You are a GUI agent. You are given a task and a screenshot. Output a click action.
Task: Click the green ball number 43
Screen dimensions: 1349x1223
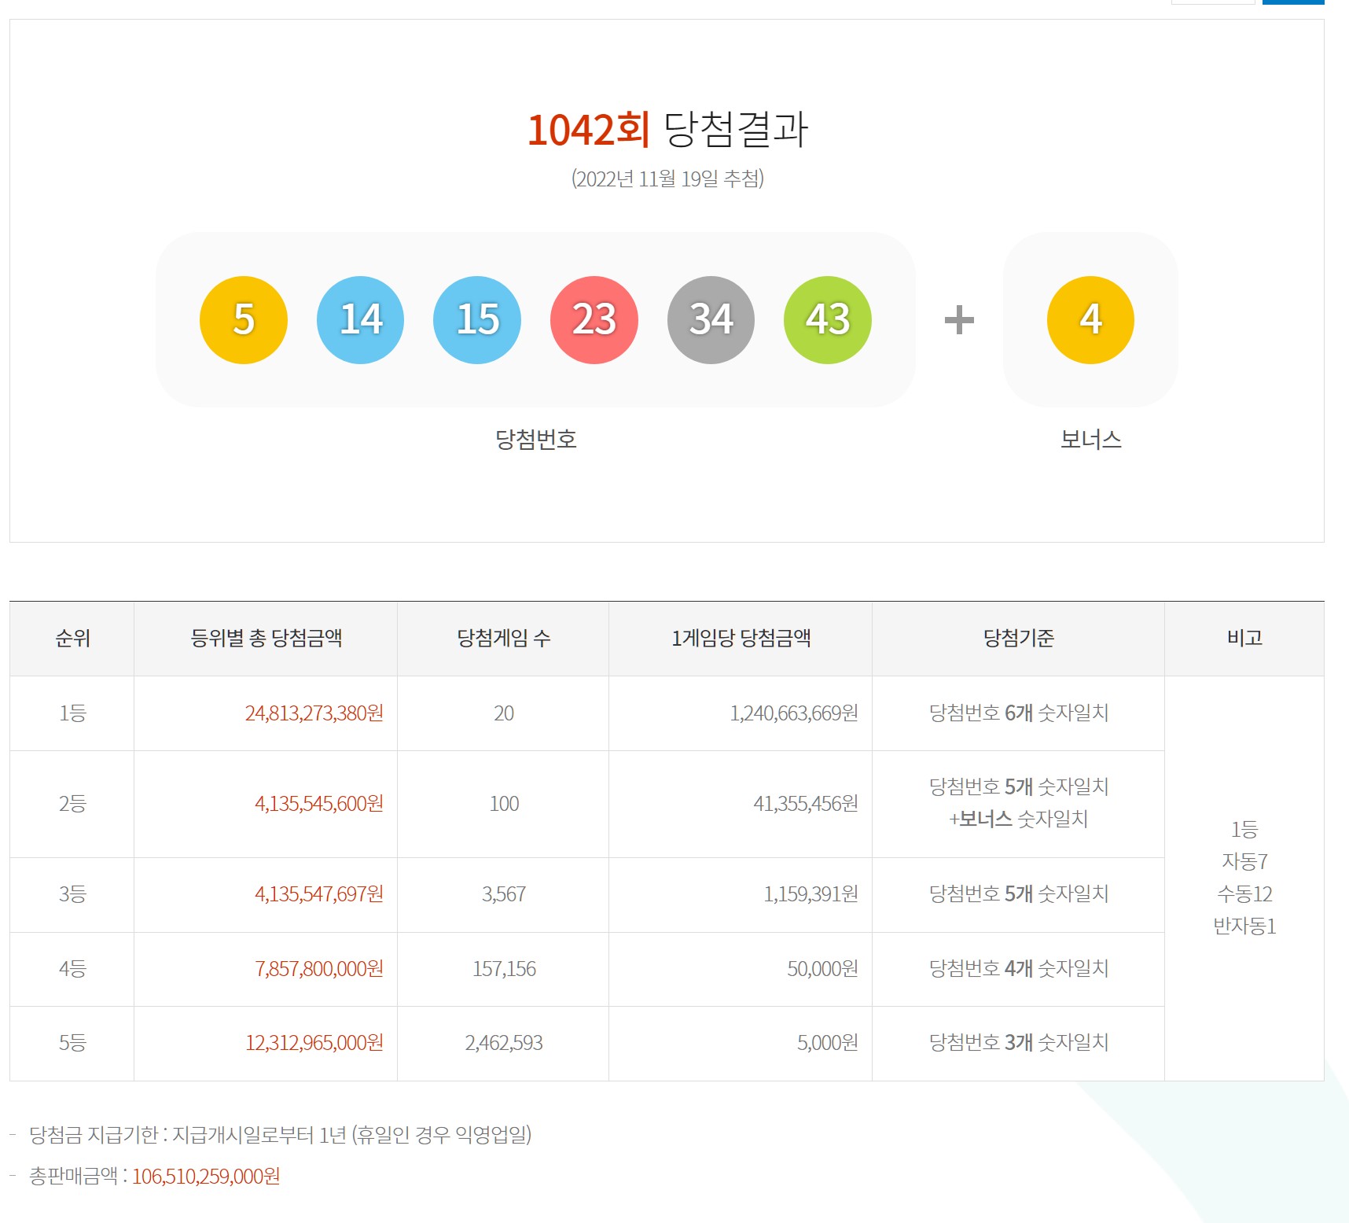[828, 320]
